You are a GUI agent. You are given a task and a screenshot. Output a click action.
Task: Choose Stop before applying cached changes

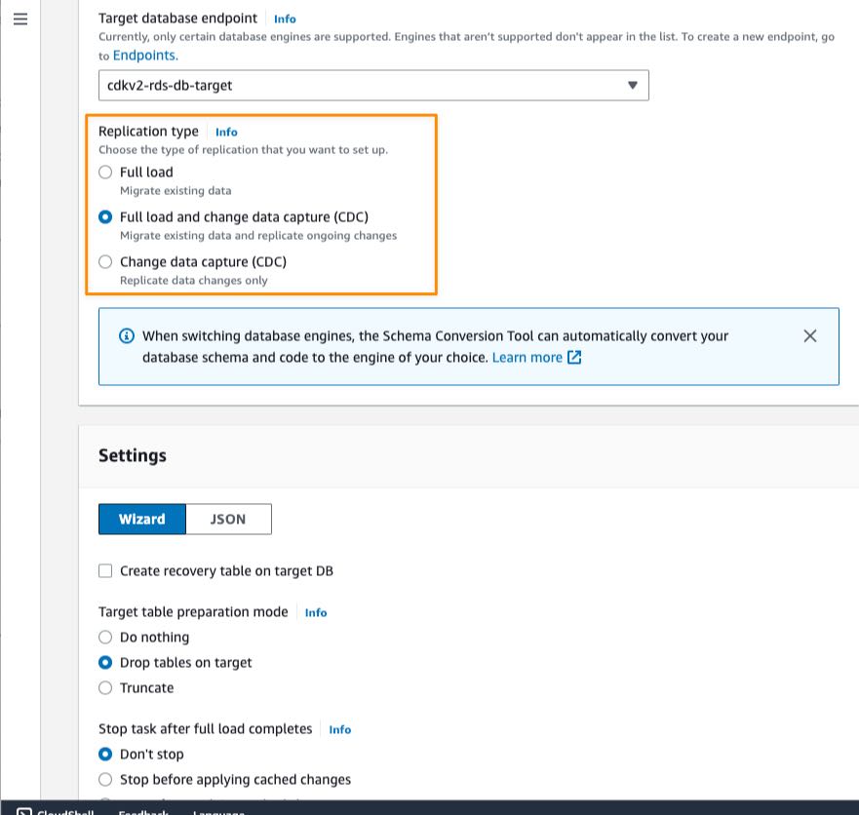point(105,779)
